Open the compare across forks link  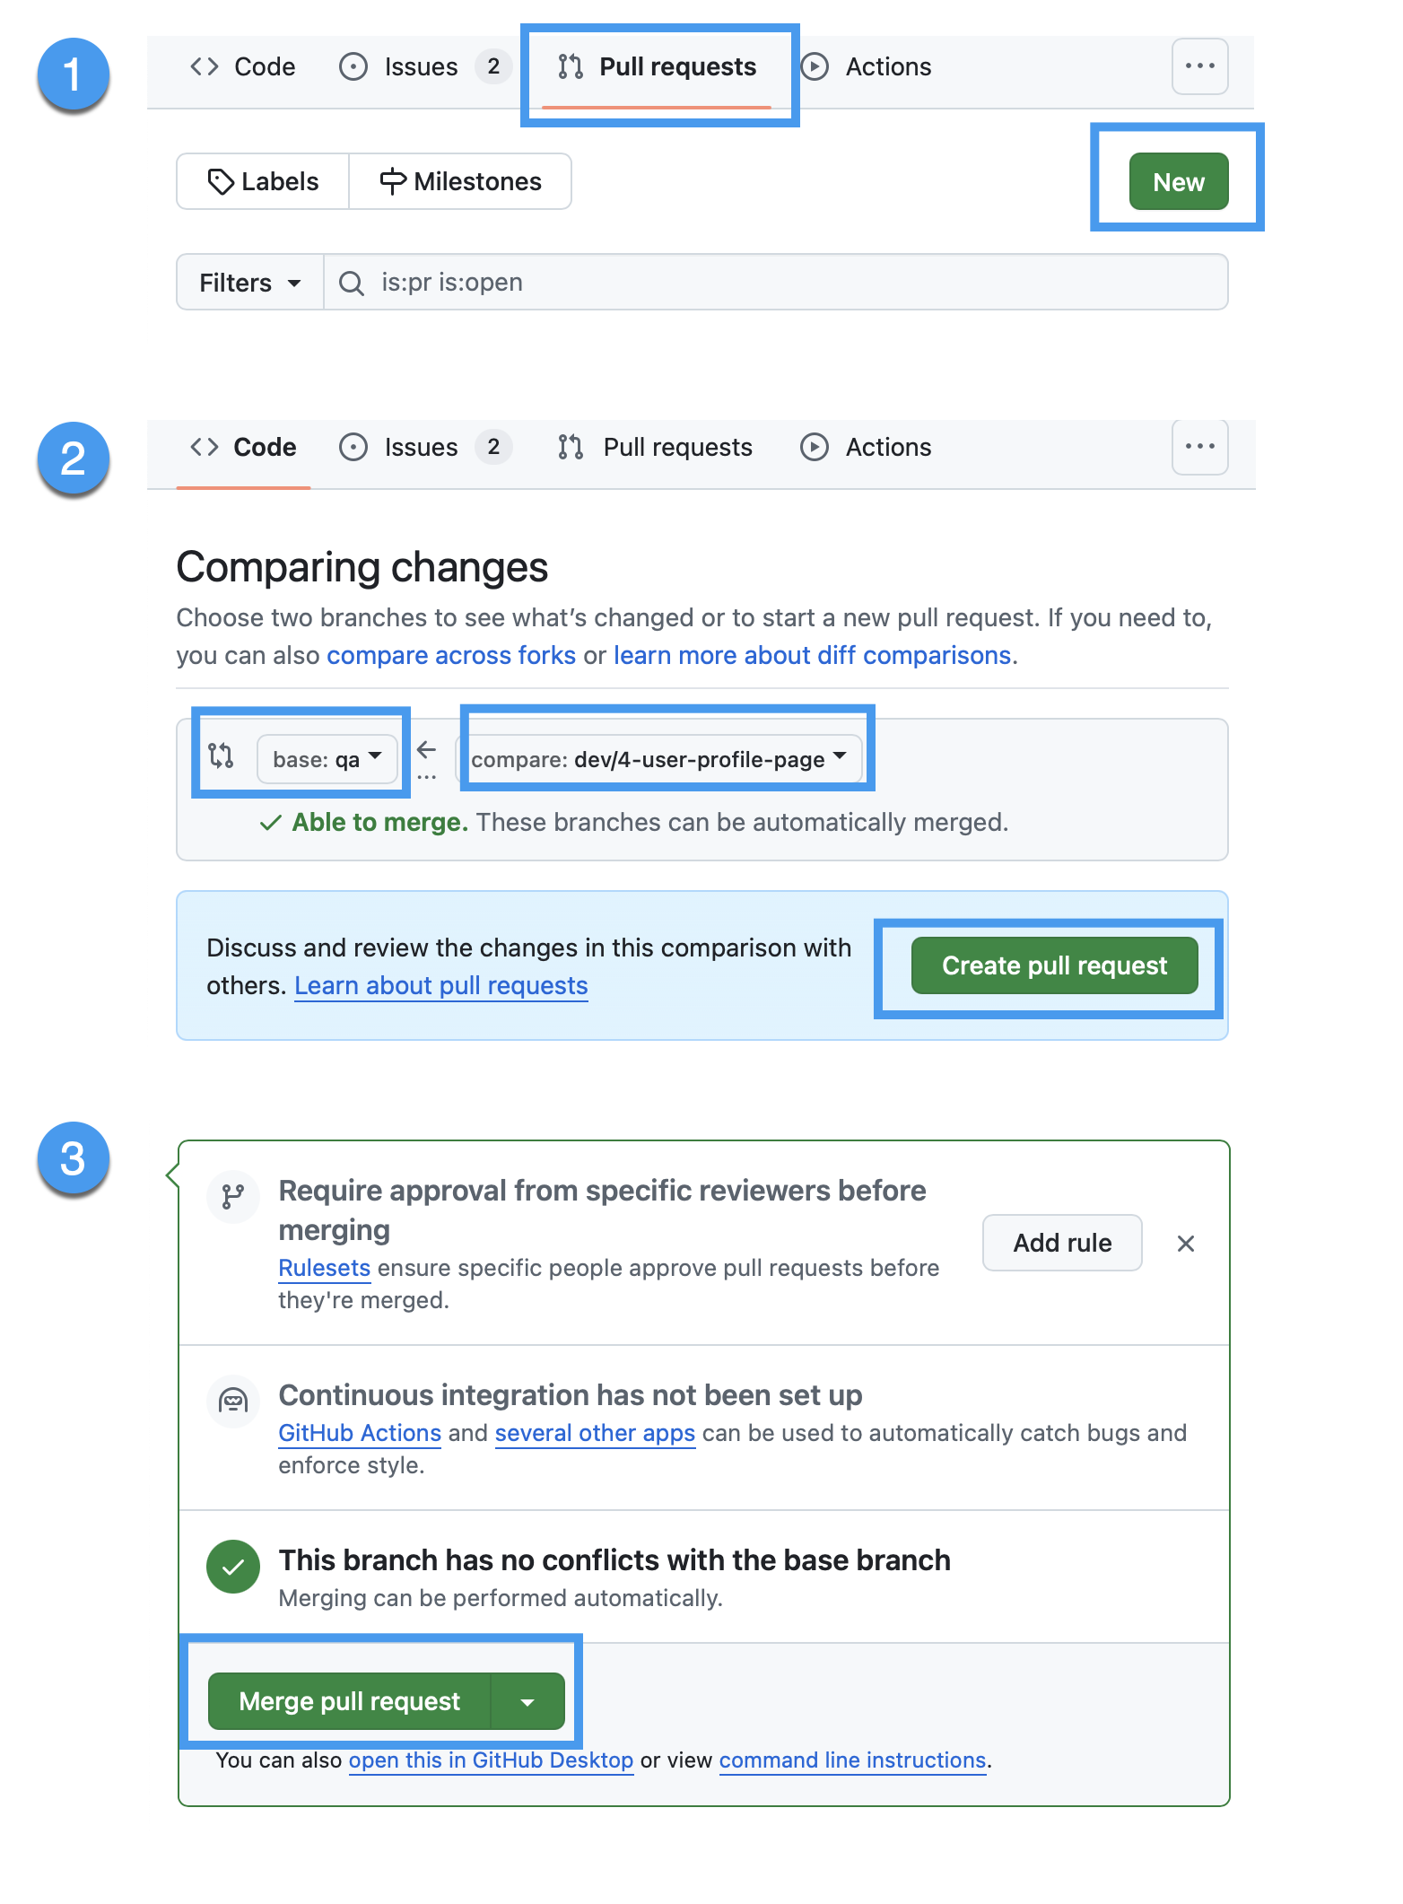[450, 655]
